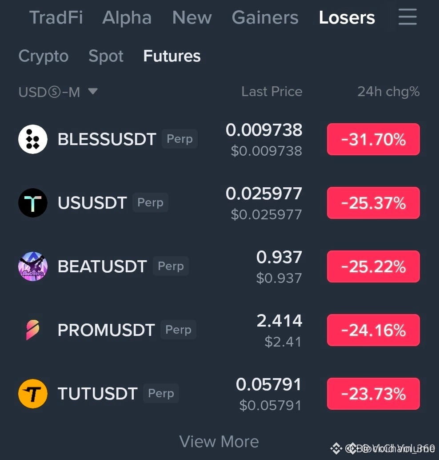Tap the TUTUSDT yellow coin logo
The image size is (439, 460).
click(33, 394)
